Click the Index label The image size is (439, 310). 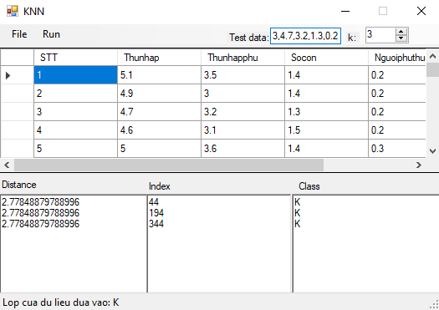(160, 186)
